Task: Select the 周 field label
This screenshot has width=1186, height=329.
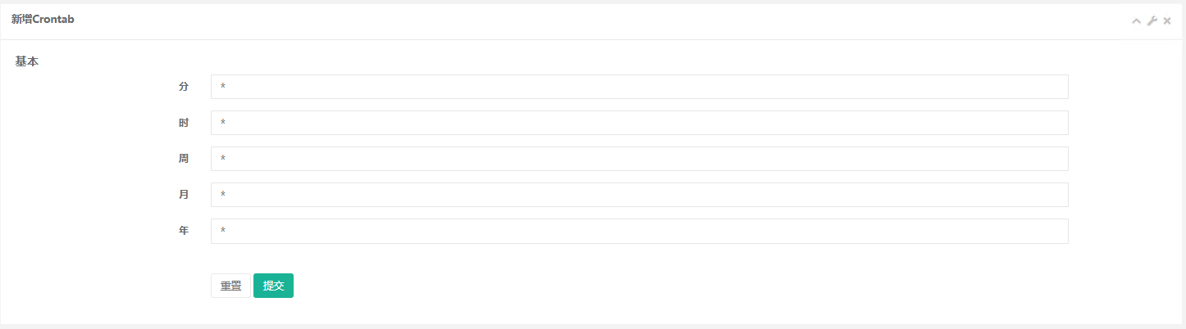Action: tap(184, 159)
